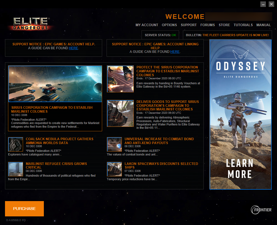Click the Lakon Spaceways article thumbnail
This screenshot has width=277, height=225.
point(114,169)
